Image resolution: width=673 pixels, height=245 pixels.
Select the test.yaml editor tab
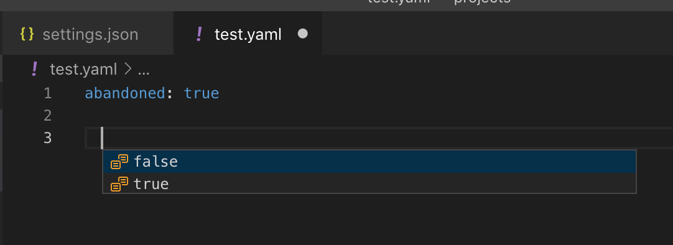pyautogui.click(x=248, y=34)
